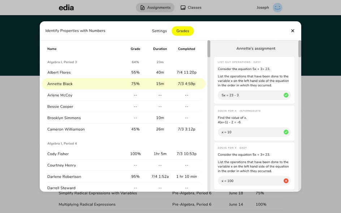Screen dimensions: 341x213
Task: Sort by Duration column header
Action: pyautogui.click(x=160, y=49)
